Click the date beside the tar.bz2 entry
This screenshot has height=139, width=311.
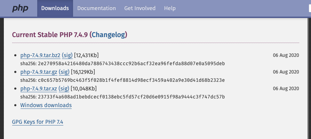point(286,55)
